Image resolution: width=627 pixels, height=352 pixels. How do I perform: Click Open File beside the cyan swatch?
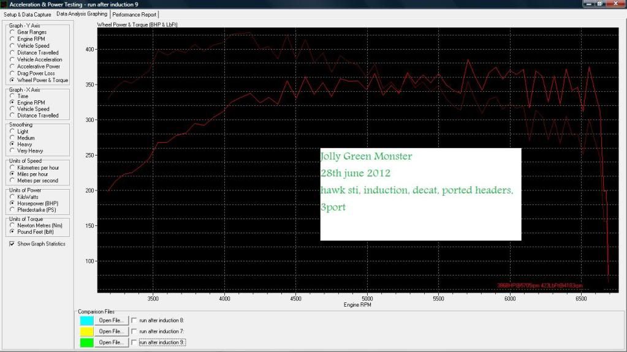click(112, 320)
